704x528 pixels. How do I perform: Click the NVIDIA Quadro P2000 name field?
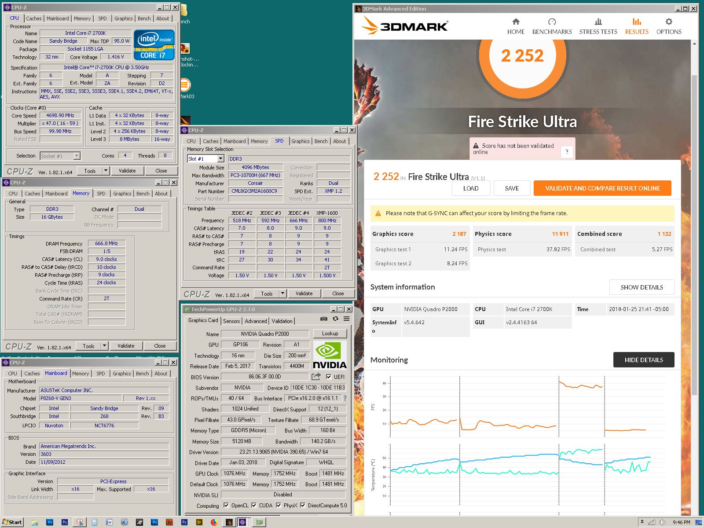coord(265,334)
